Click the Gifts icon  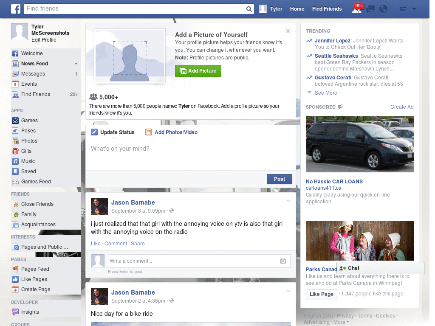(15, 151)
